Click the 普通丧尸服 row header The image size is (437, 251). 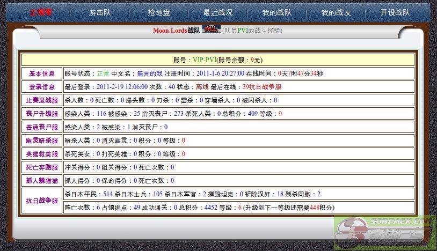point(42,127)
